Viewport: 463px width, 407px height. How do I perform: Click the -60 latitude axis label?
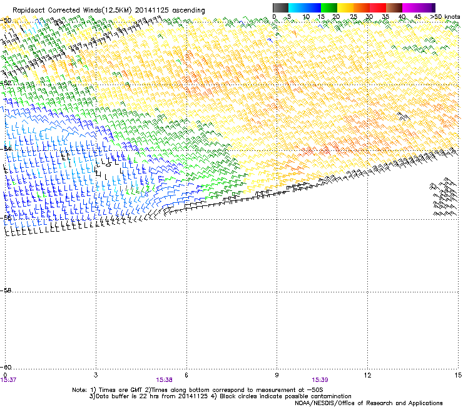click(x=6, y=367)
